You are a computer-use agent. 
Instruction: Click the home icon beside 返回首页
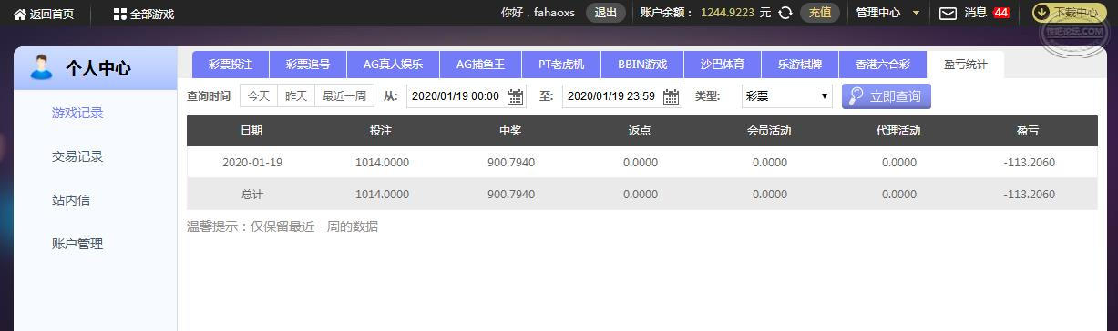pyautogui.click(x=19, y=14)
